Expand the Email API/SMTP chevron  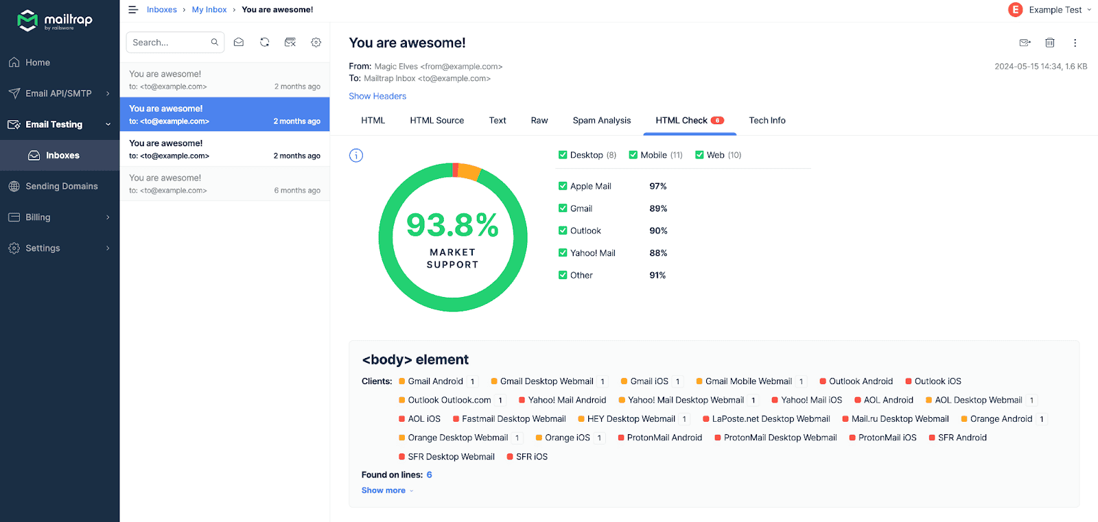click(x=108, y=93)
